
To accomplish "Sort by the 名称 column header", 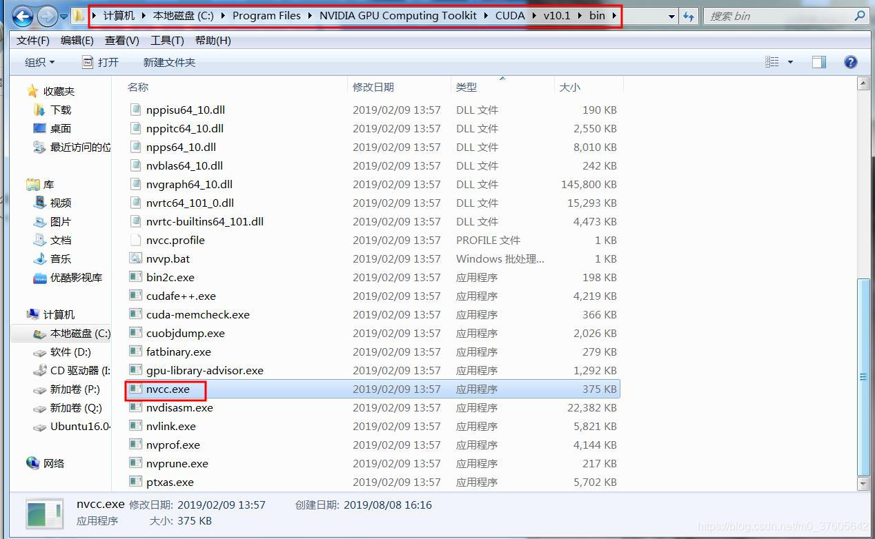I will coord(138,87).
